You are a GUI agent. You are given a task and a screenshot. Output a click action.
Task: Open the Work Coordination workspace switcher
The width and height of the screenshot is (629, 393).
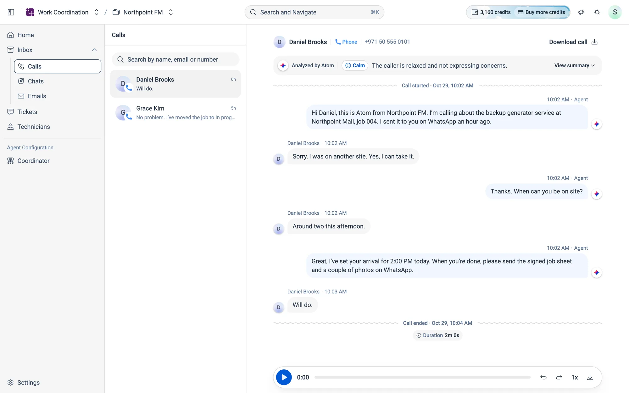pyautogui.click(x=97, y=12)
